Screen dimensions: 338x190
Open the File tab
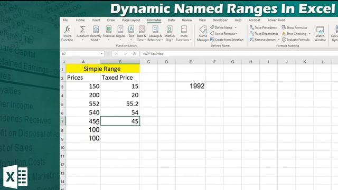click(x=65, y=20)
